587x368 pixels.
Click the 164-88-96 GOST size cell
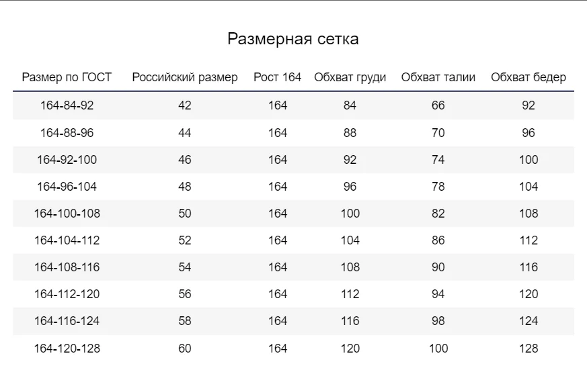coord(67,133)
